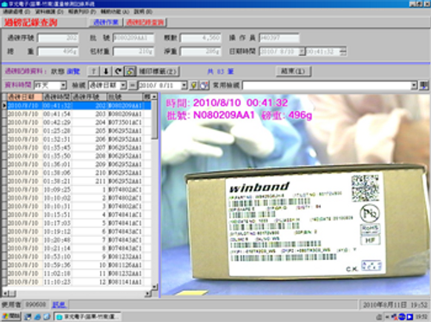This screenshot has height=322, width=431.
Task: Select the row with sequence 205
Action: pos(77,131)
